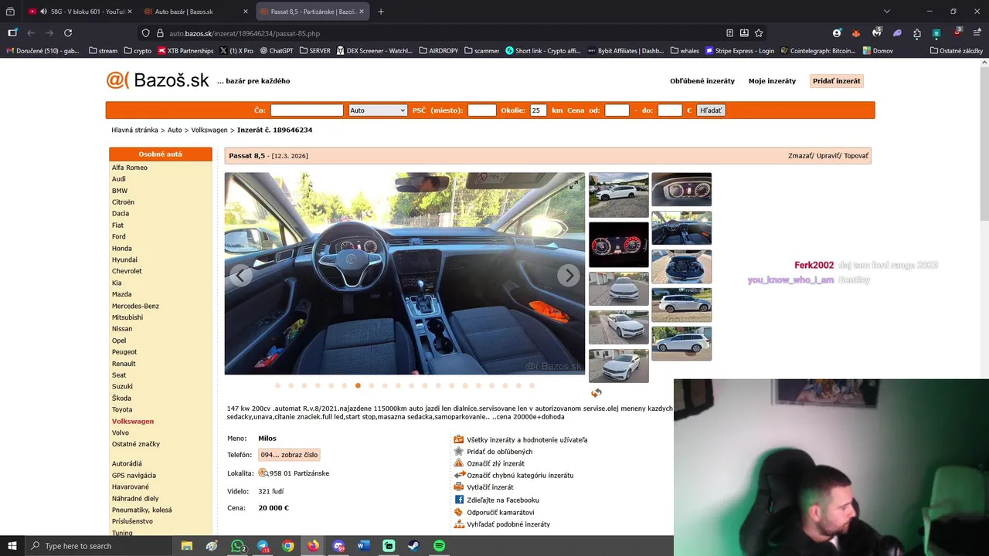
Task: Click Upraviť link in ad header
Action: point(827,156)
